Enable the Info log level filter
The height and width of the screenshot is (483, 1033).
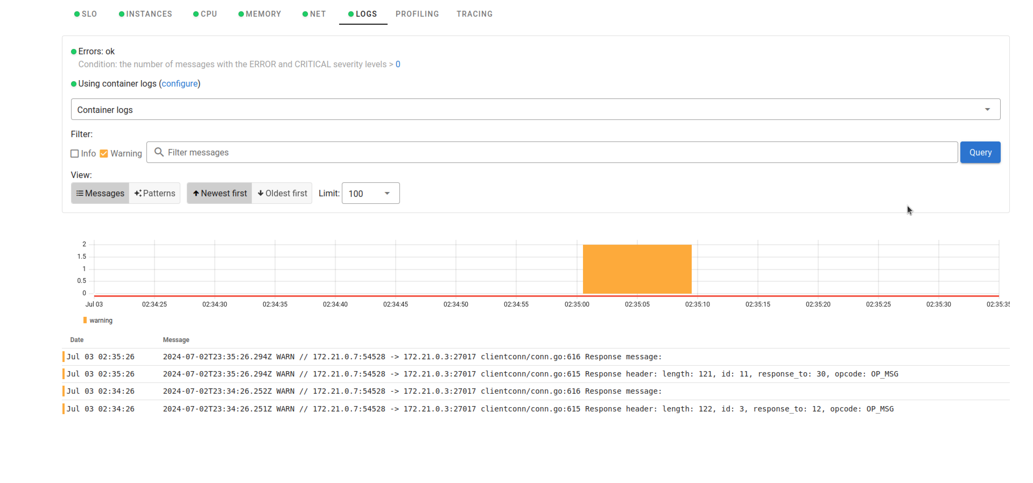click(75, 153)
